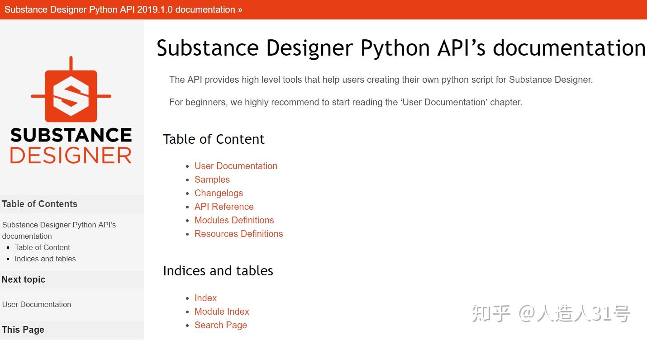Click the Table of Contents sidebar heading
Image resolution: width=647 pixels, height=340 pixels.
click(x=39, y=204)
